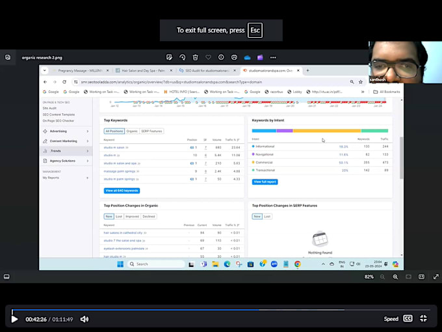Click the Informational 18.3% percentage

pyautogui.click(x=343, y=147)
